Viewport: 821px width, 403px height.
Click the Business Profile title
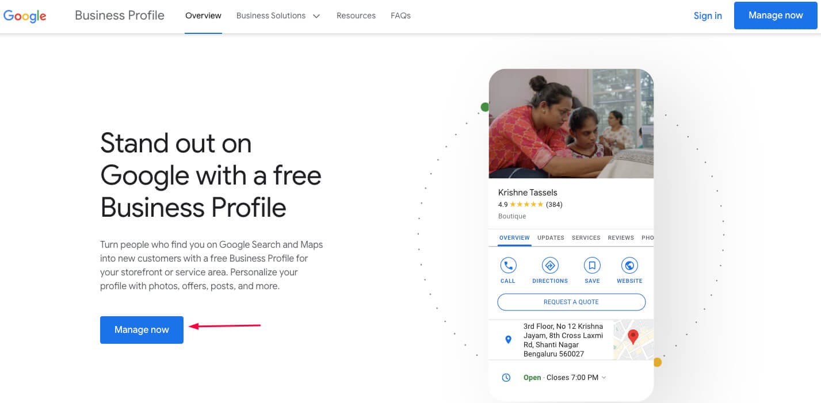[120, 16]
